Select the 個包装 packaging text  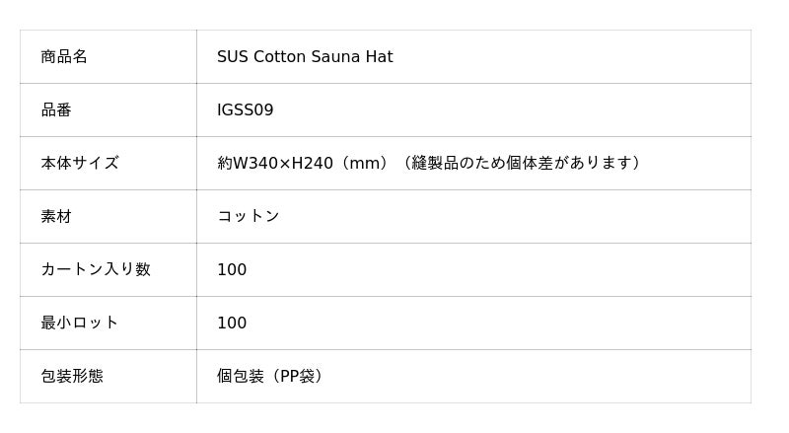coord(241,377)
